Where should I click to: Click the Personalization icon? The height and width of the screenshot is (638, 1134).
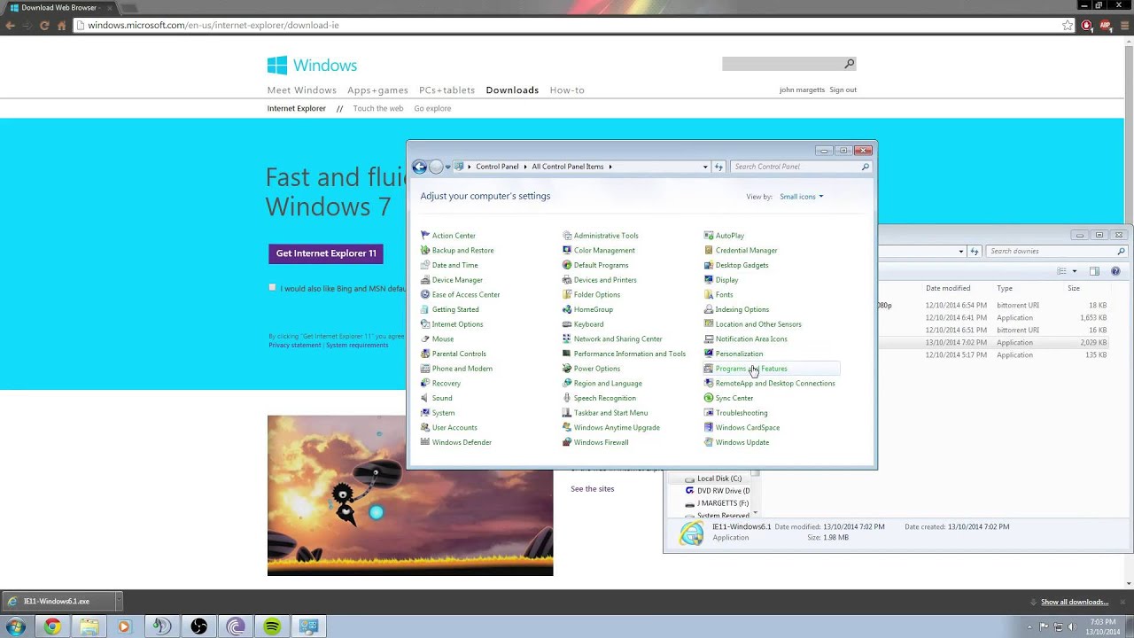(709, 354)
